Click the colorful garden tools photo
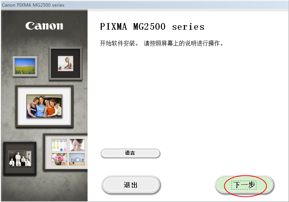 click(59, 145)
